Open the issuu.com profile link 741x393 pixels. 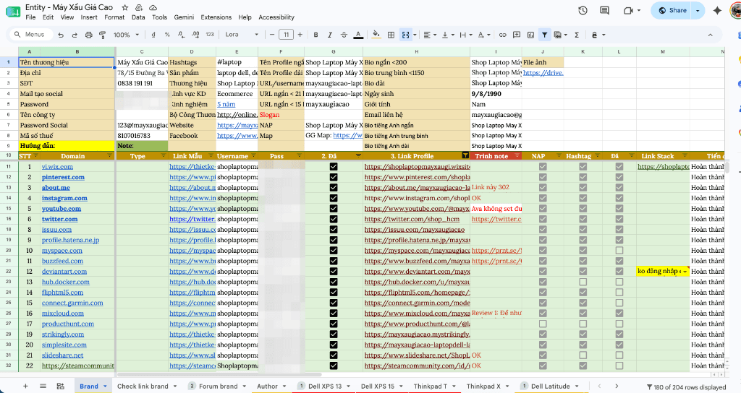click(415, 229)
